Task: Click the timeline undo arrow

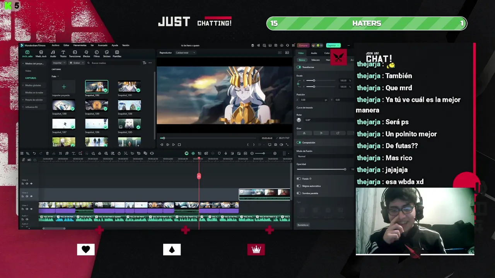Action: click(x=34, y=153)
